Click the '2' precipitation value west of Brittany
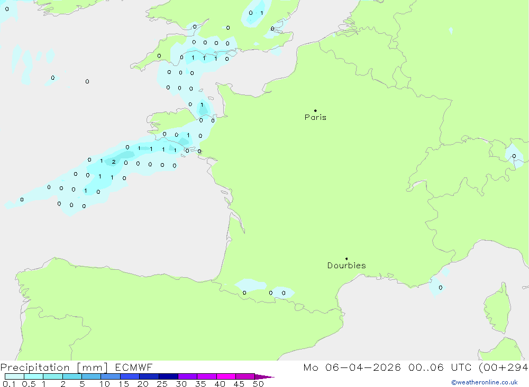This screenshot has height=387, width=529. [x=113, y=162]
